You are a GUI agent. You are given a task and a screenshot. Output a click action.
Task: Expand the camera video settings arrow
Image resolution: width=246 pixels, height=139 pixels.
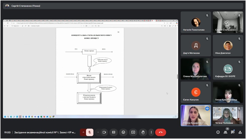(98, 132)
